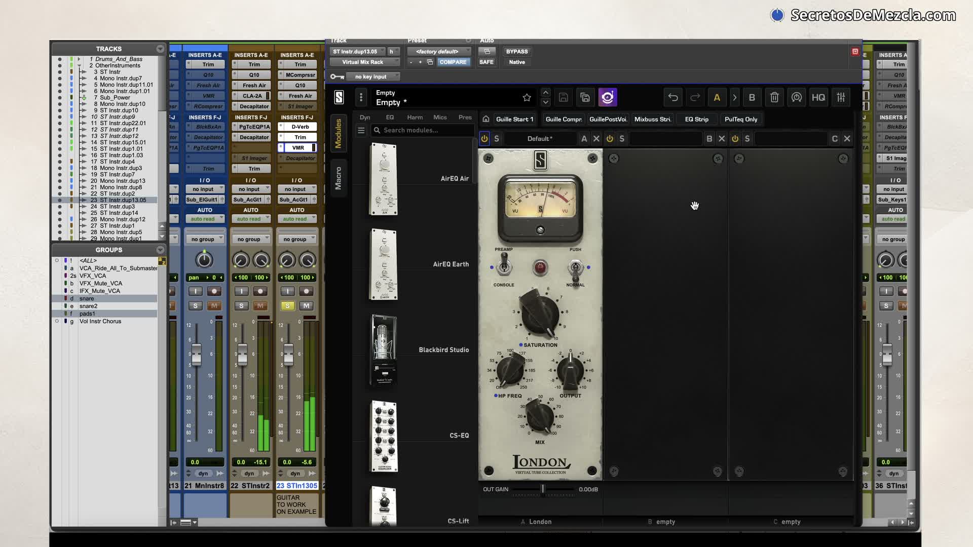Viewport: 973px width, 547px height.
Task: Open the ST Instr.dup13.05 track selector
Action: (x=358, y=52)
